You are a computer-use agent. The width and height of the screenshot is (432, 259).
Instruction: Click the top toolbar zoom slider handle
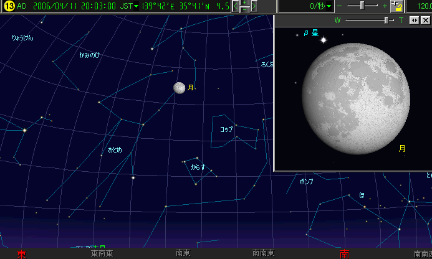pos(362,6)
